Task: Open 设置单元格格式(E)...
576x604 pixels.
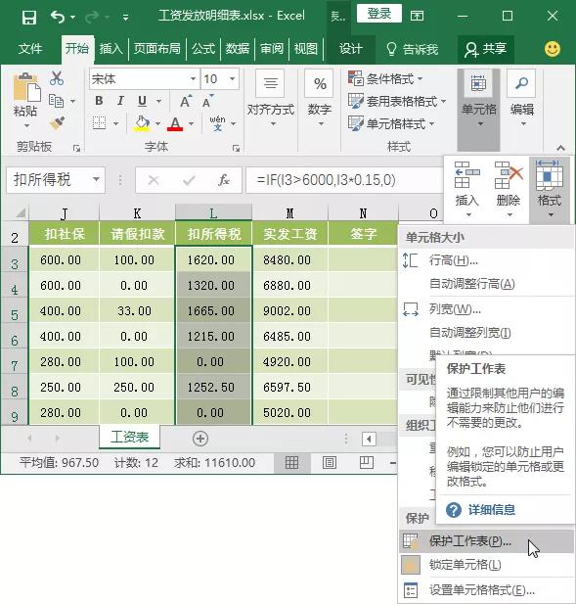Action: 486,589
